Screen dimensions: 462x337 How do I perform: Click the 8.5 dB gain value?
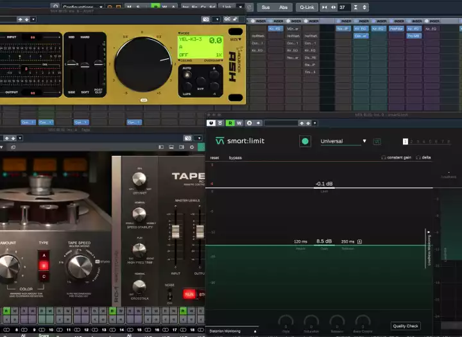click(x=324, y=241)
